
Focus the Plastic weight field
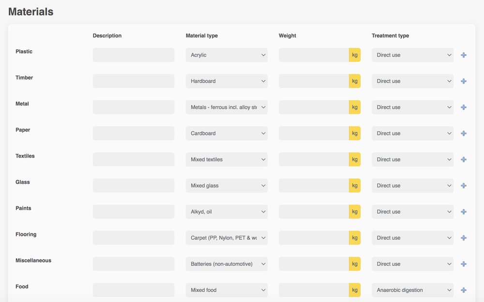[x=314, y=55]
